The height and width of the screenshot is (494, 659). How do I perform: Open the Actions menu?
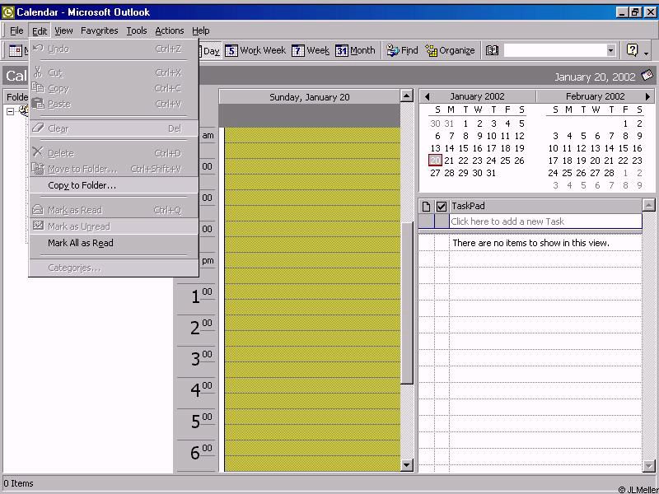pos(169,30)
